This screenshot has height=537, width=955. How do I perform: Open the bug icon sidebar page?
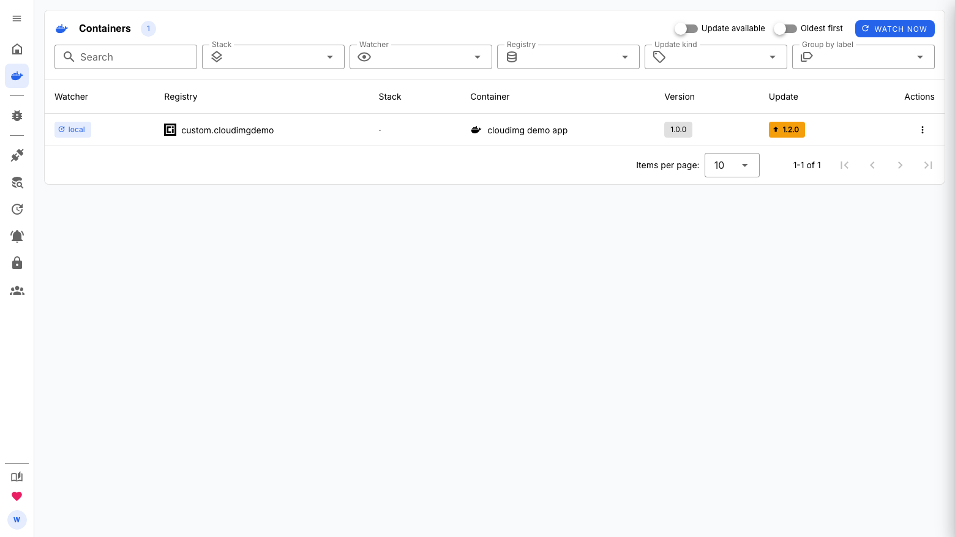[x=17, y=116]
